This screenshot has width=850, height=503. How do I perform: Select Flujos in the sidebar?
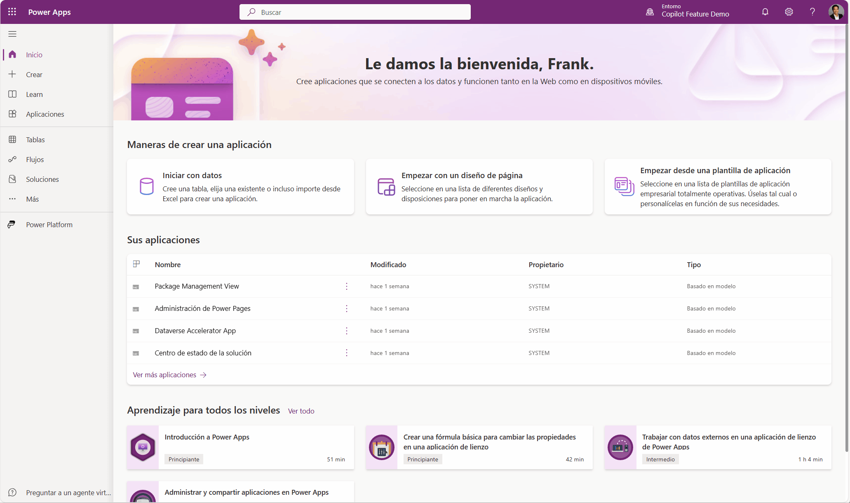click(35, 159)
